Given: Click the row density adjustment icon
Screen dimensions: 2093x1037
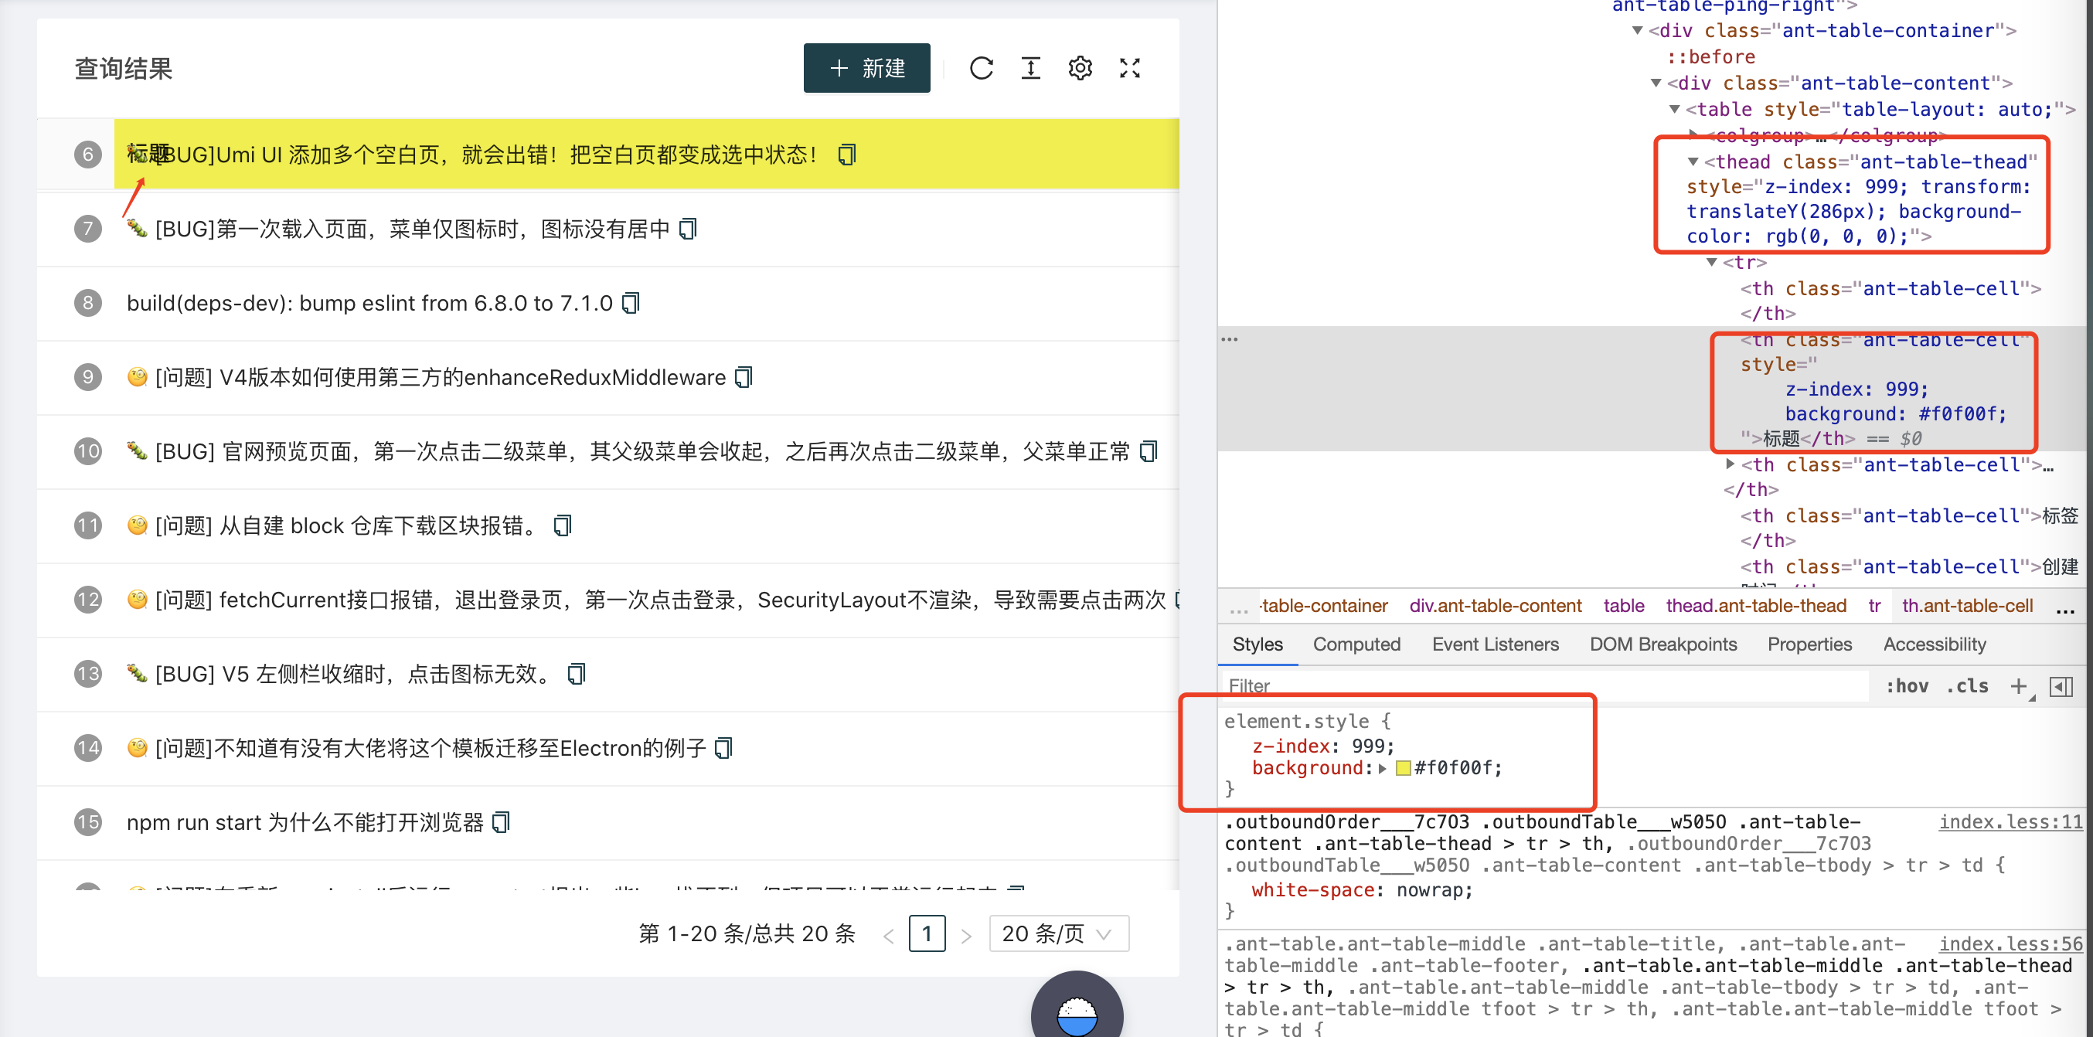Looking at the screenshot, I should click(x=1030, y=68).
